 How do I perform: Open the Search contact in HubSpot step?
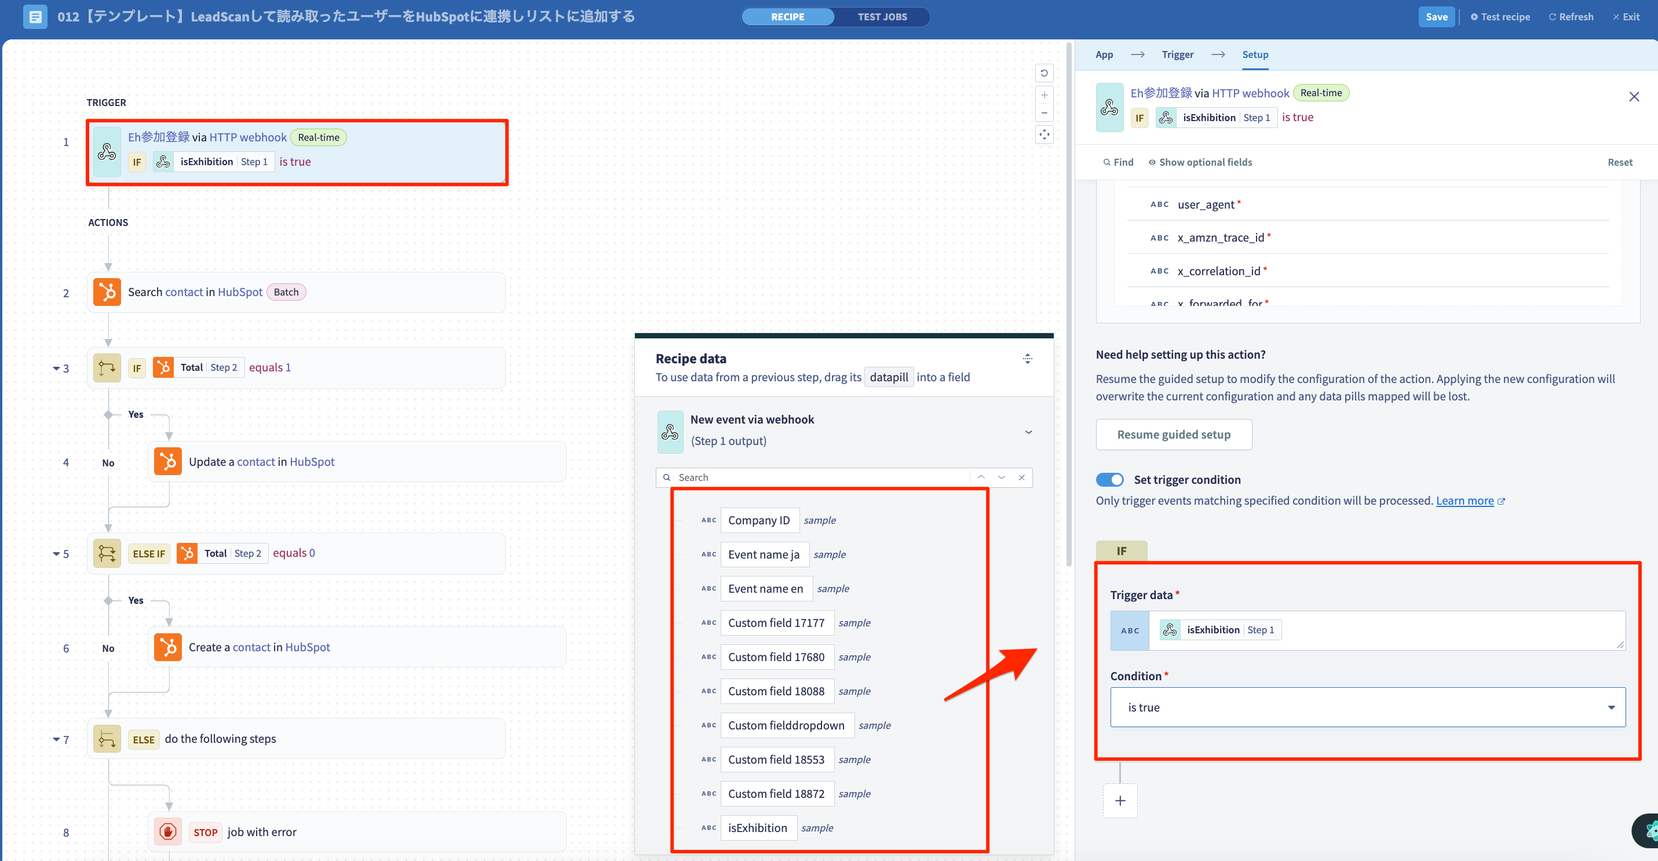(x=296, y=292)
